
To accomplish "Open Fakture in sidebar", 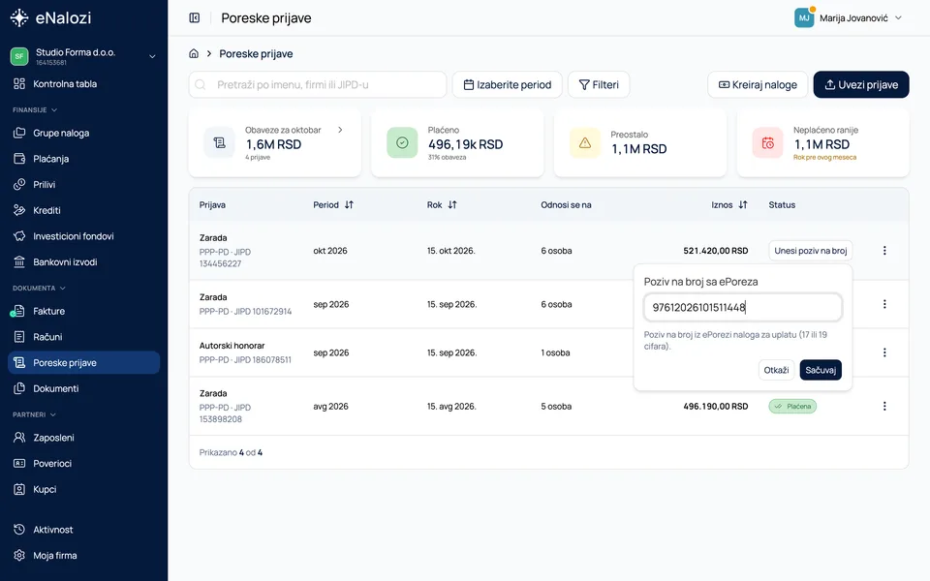I will coord(83,311).
